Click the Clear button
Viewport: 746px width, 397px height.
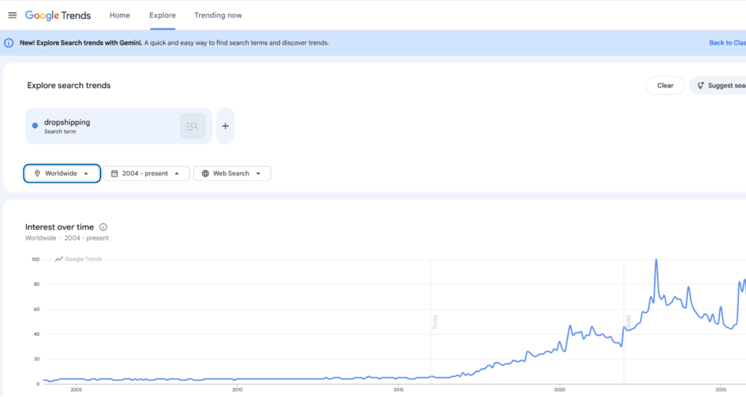click(x=665, y=85)
